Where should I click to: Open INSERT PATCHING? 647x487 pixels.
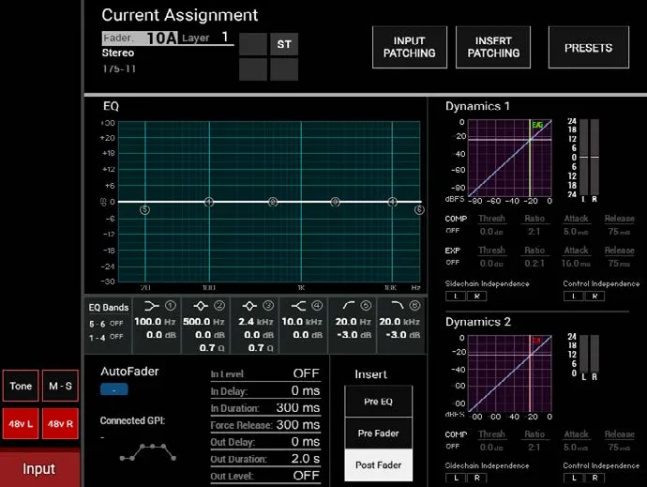click(x=493, y=47)
